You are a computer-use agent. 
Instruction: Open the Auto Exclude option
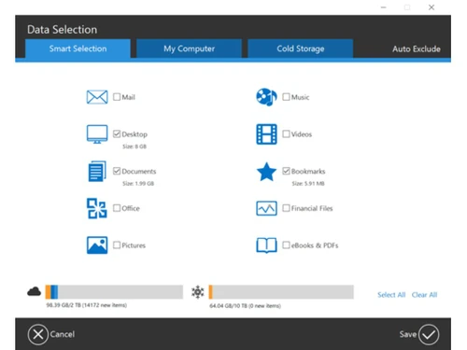tap(417, 49)
